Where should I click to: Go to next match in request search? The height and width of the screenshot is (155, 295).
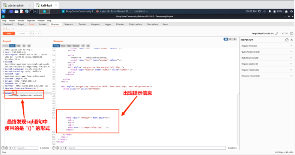(x=15, y=148)
